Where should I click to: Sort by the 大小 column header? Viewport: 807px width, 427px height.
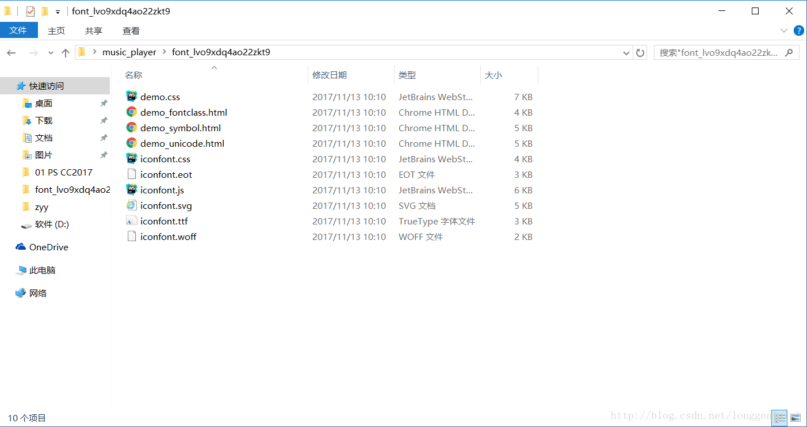pyautogui.click(x=509, y=75)
